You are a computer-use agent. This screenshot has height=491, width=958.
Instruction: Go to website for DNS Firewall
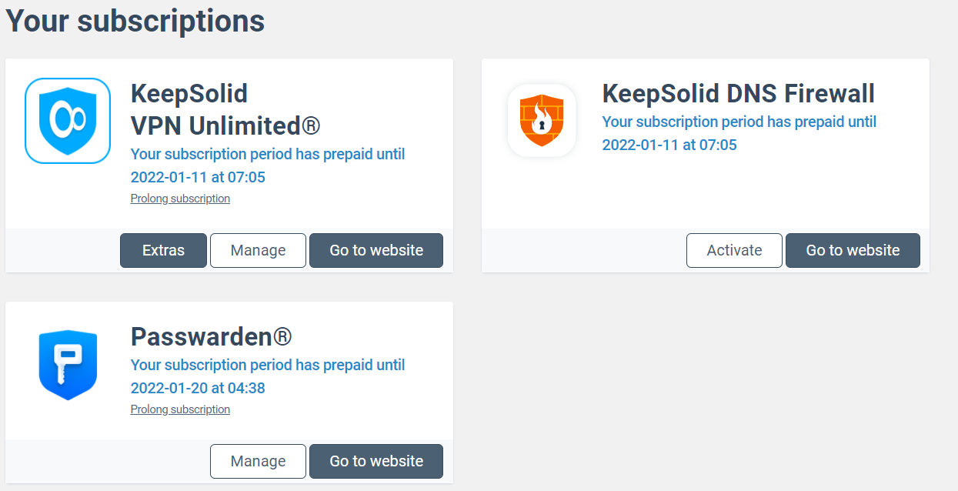(x=853, y=250)
